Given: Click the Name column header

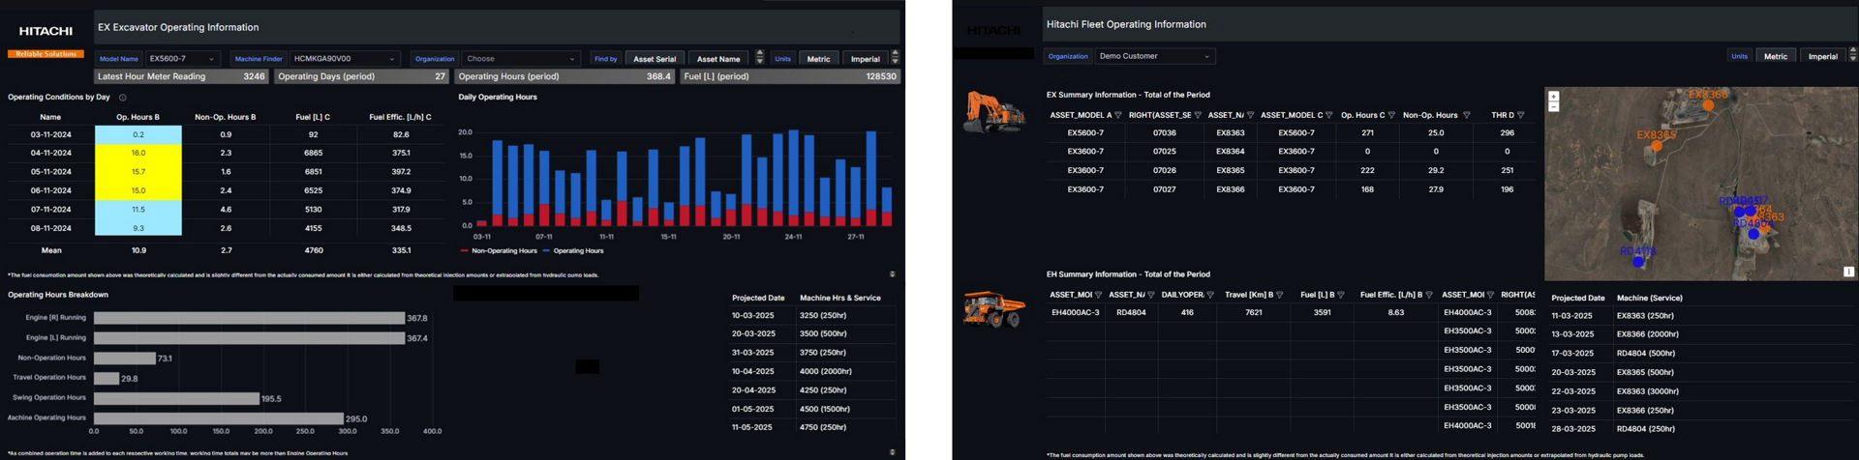Looking at the screenshot, I should pyautogui.click(x=50, y=117).
